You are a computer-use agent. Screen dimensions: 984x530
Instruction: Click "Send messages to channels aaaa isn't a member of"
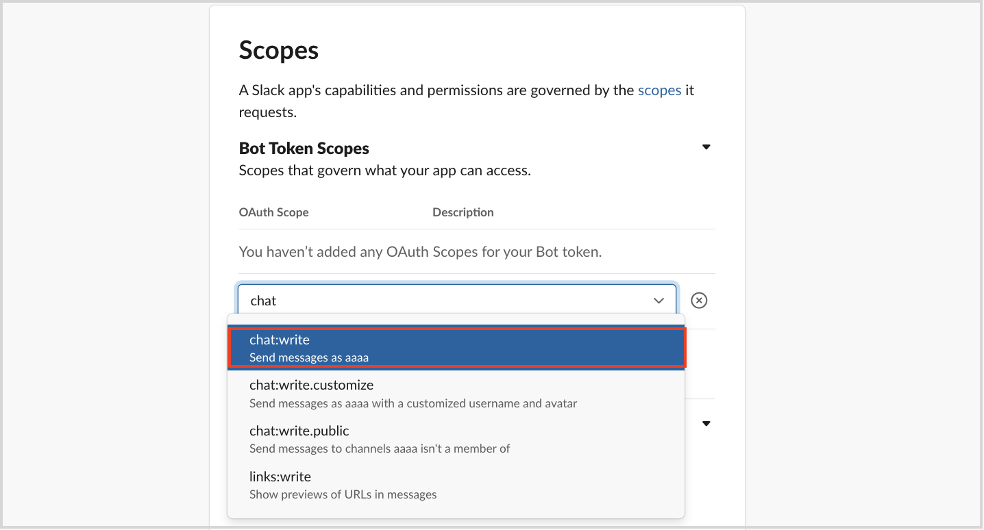click(380, 449)
